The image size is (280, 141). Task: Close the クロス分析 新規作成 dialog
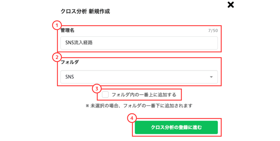tap(231, 5)
